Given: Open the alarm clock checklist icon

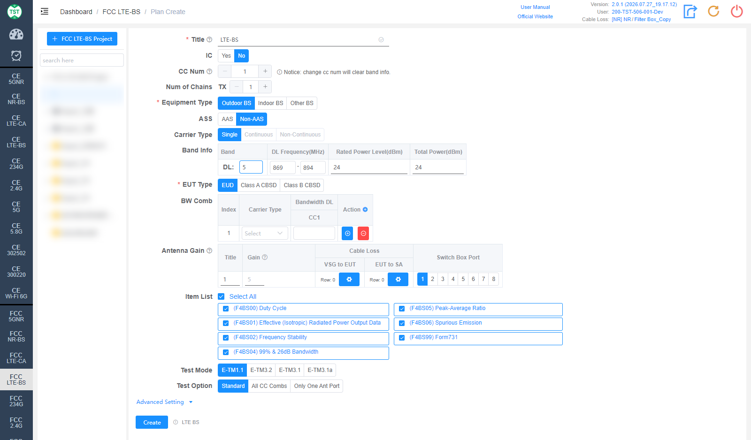Looking at the screenshot, I should (16, 56).
